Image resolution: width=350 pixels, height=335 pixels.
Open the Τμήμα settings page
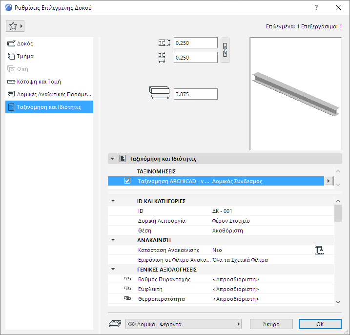tap(49, 56)
